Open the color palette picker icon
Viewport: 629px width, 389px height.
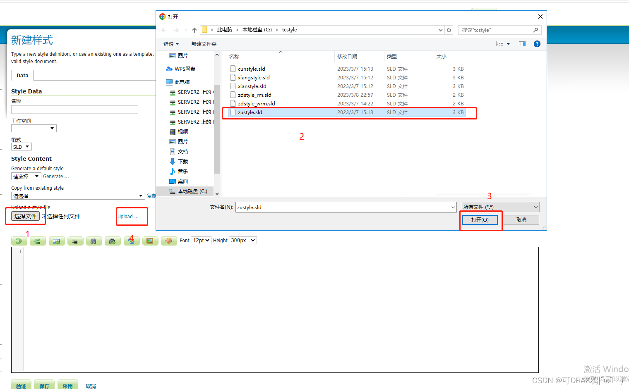(169, 241)
